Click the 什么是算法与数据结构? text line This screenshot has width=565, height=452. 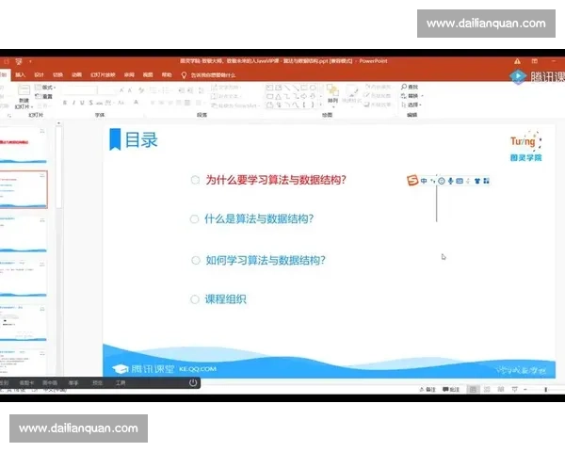tap(259, 218)
